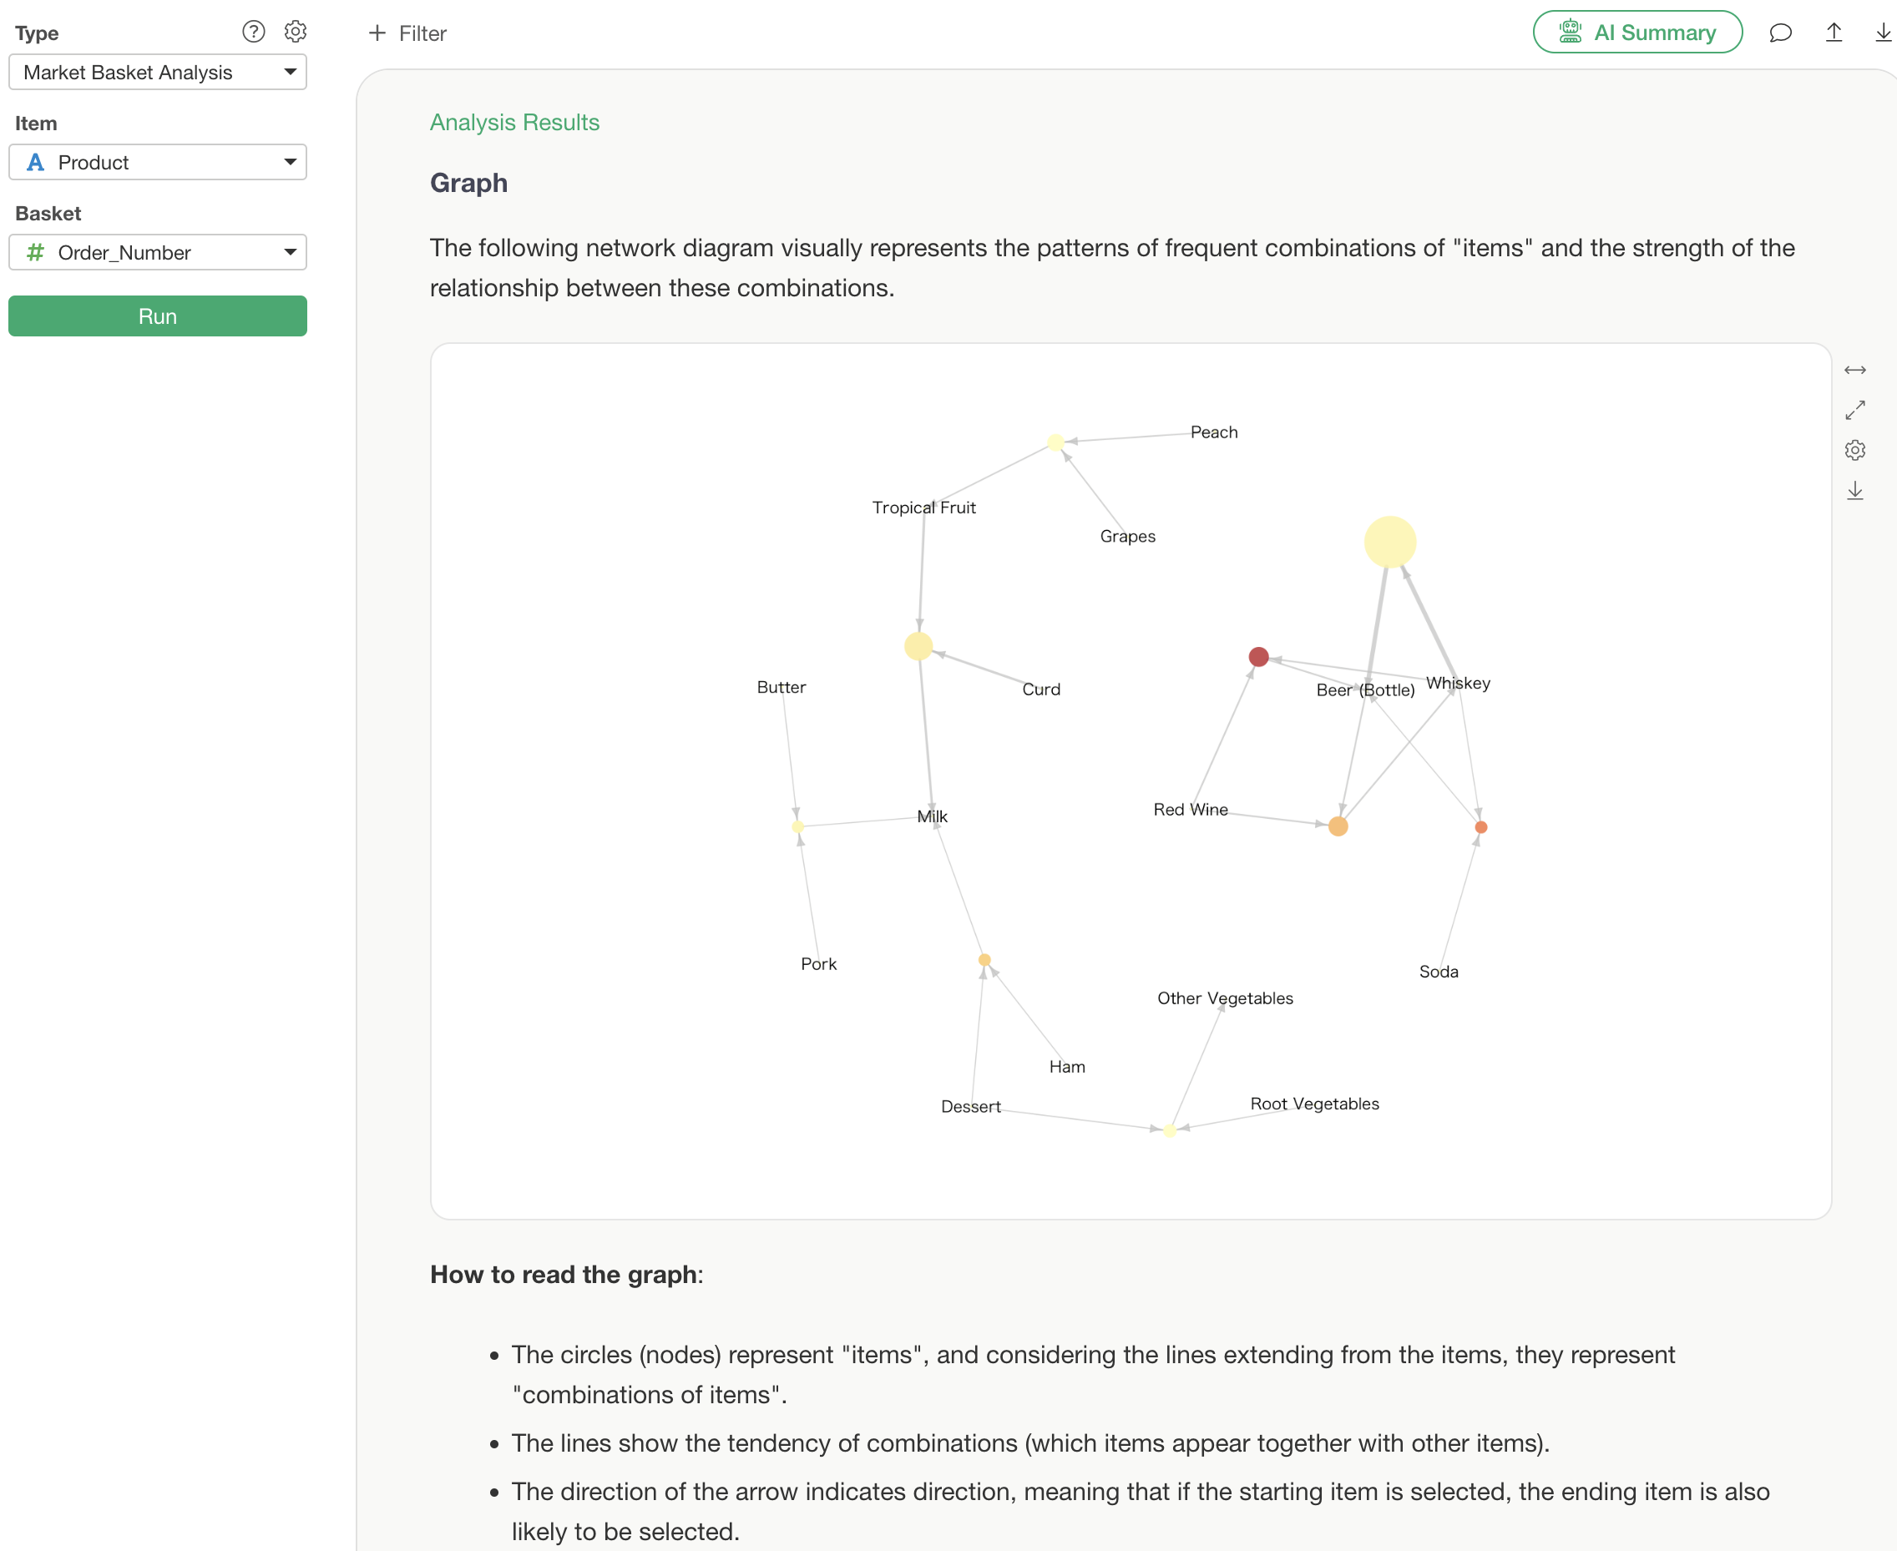Select the large pale yellow node
Viewport: 1897px width, 1551px height.
pyautogui.click(x=1389, y=543)
